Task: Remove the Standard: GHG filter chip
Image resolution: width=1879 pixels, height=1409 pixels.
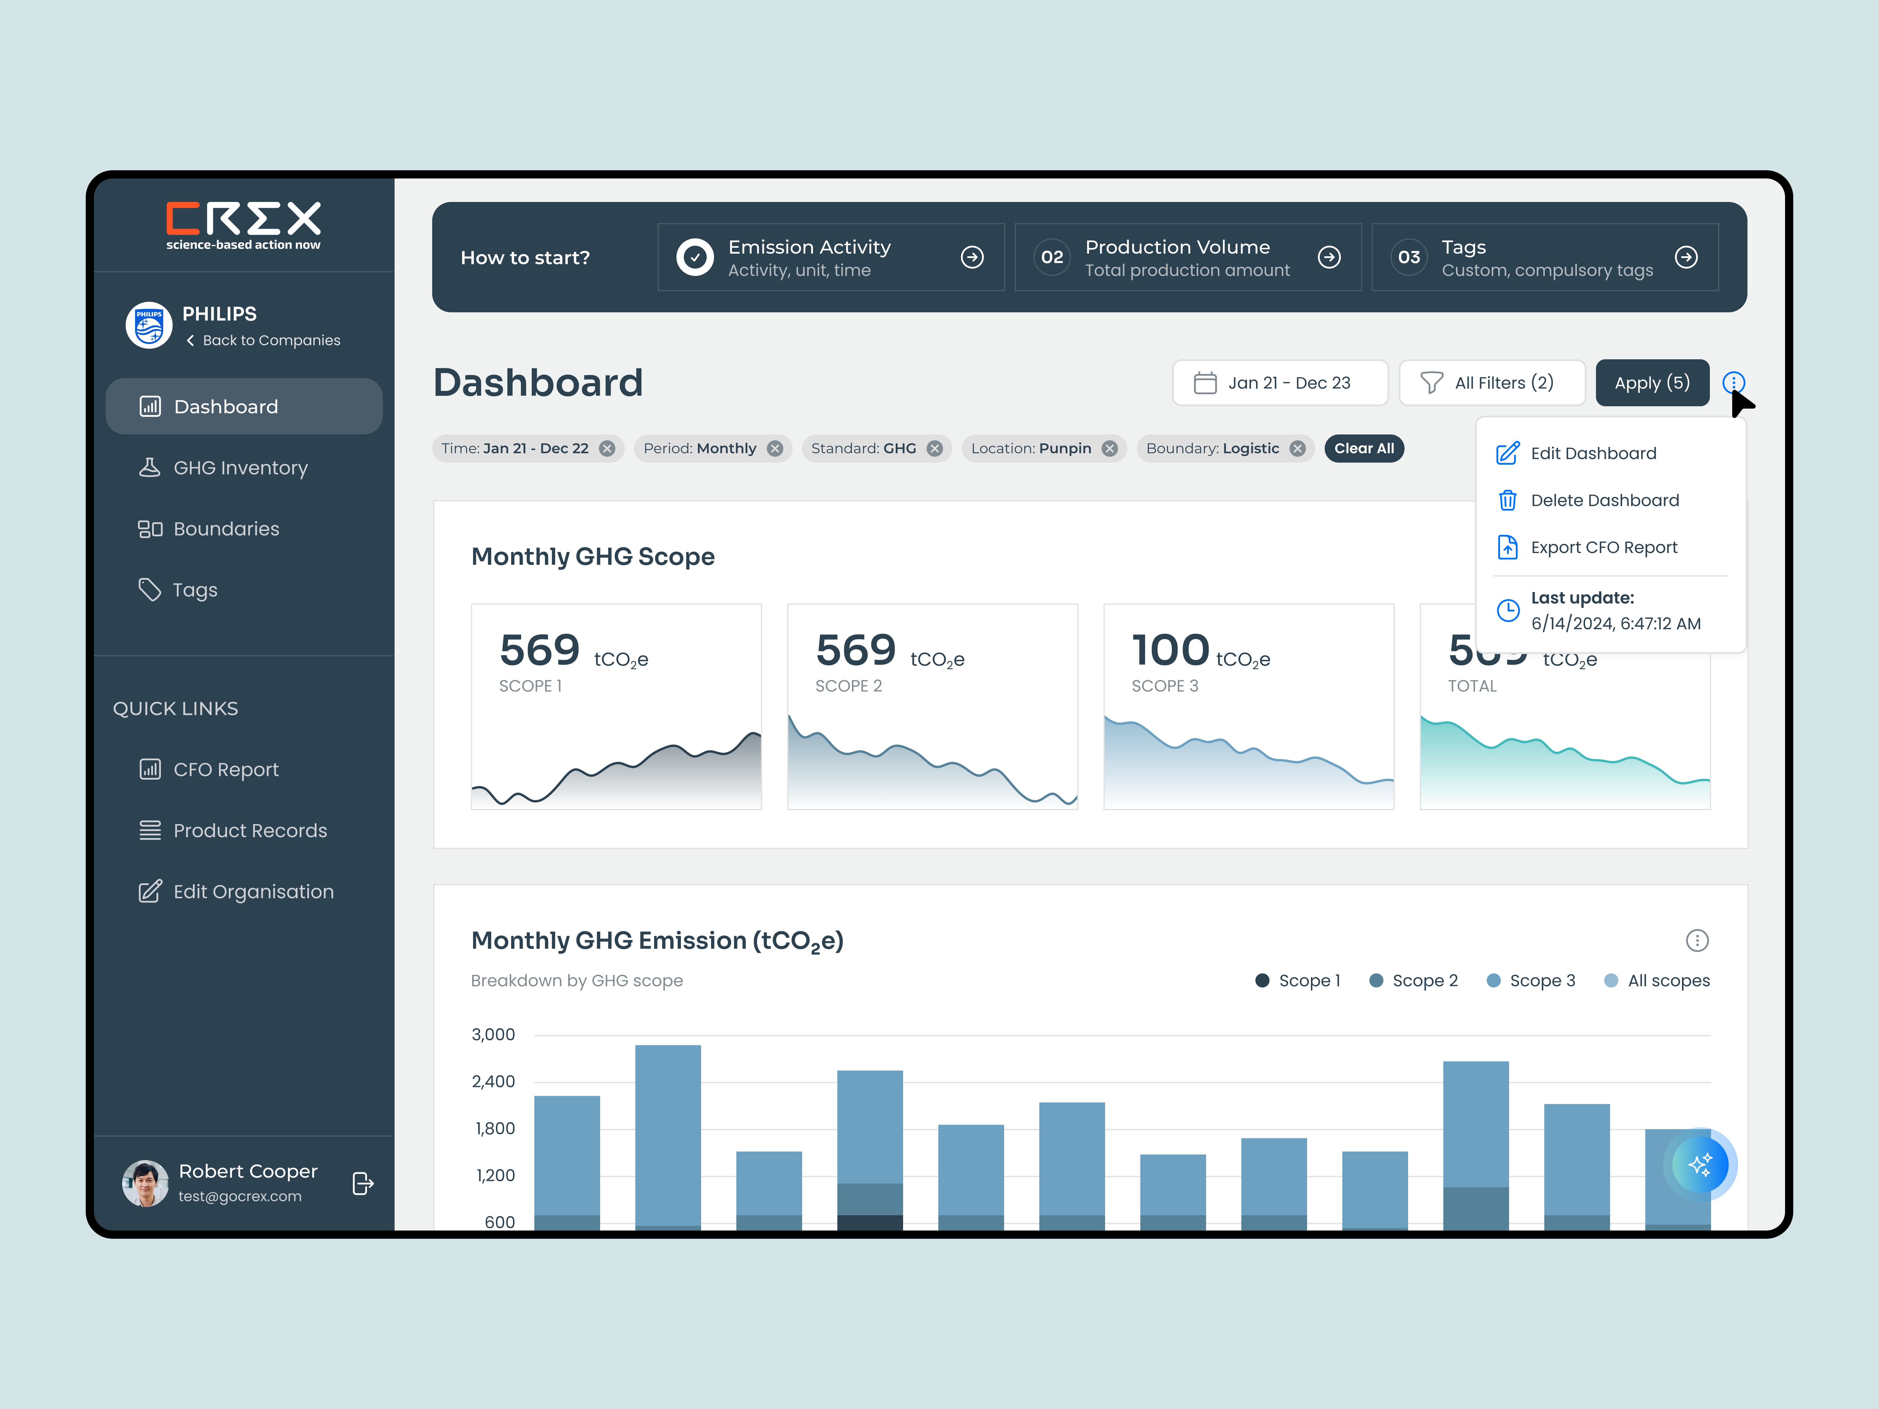Action: tap(935, 449)
